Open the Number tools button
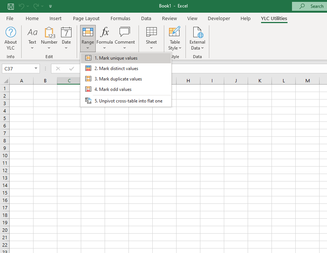This screenshot has height=253, width=327. pos(49,38)
